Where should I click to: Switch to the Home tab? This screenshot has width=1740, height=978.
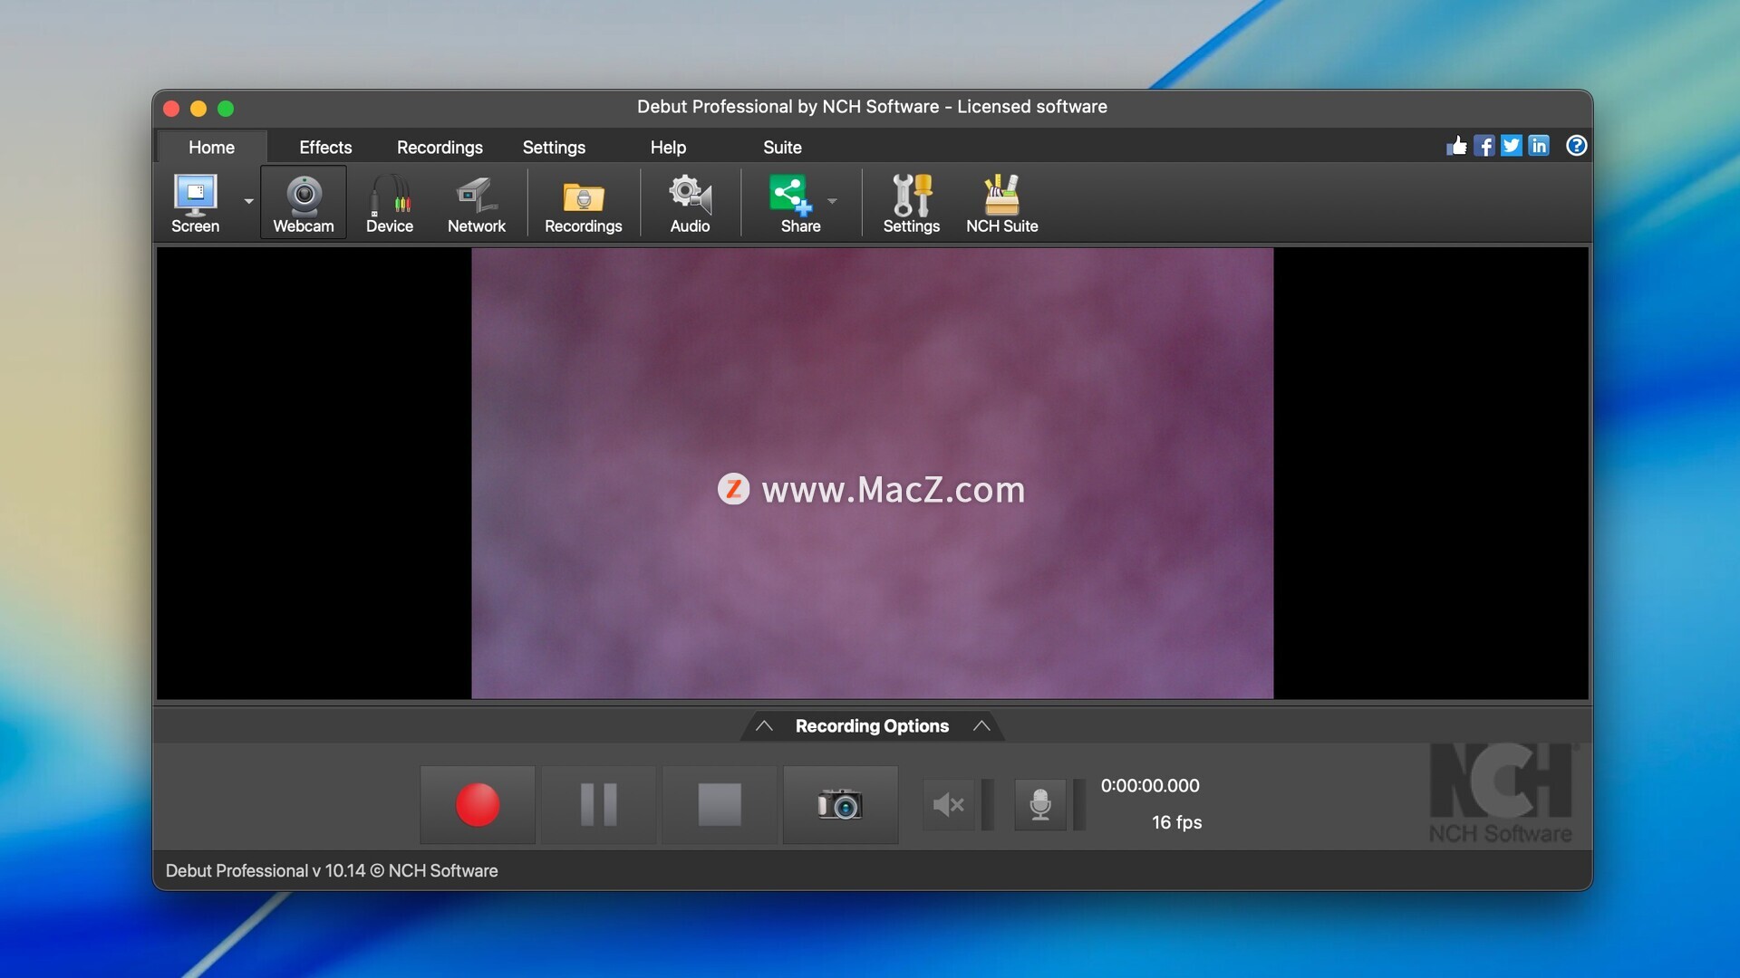pos(211,147)
